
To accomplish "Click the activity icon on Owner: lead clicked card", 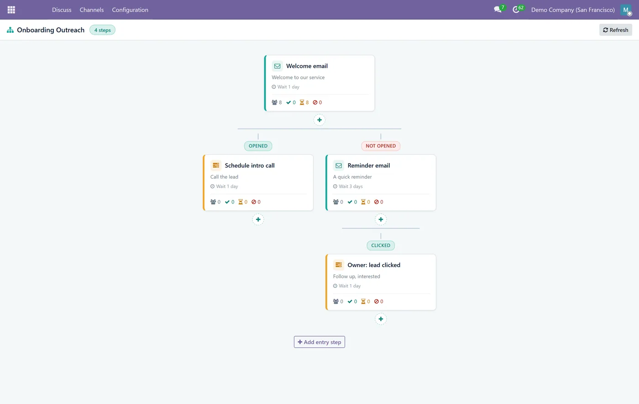I will 339,265.
